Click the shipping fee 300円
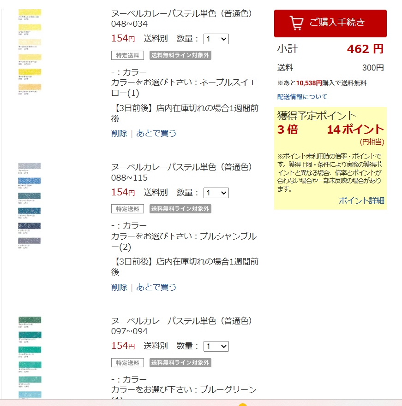The height and width of the screenshot is (406, 402). [x=373, y=68]
